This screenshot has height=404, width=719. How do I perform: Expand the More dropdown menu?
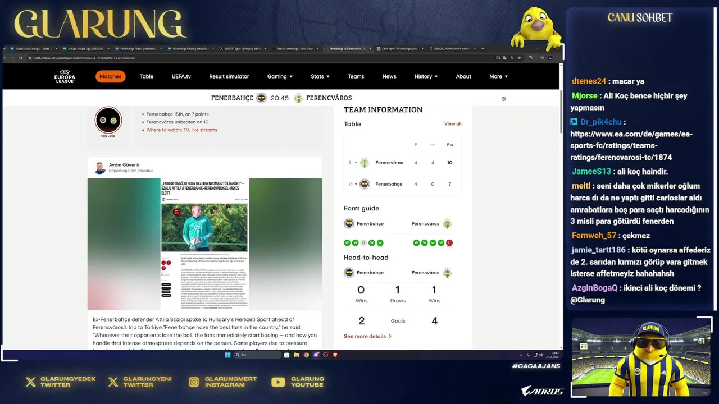tap(498, 76)
